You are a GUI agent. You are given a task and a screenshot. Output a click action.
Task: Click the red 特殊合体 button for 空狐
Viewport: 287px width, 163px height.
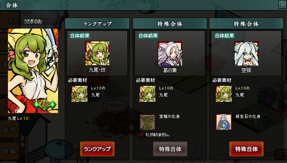tap(246, 149)
